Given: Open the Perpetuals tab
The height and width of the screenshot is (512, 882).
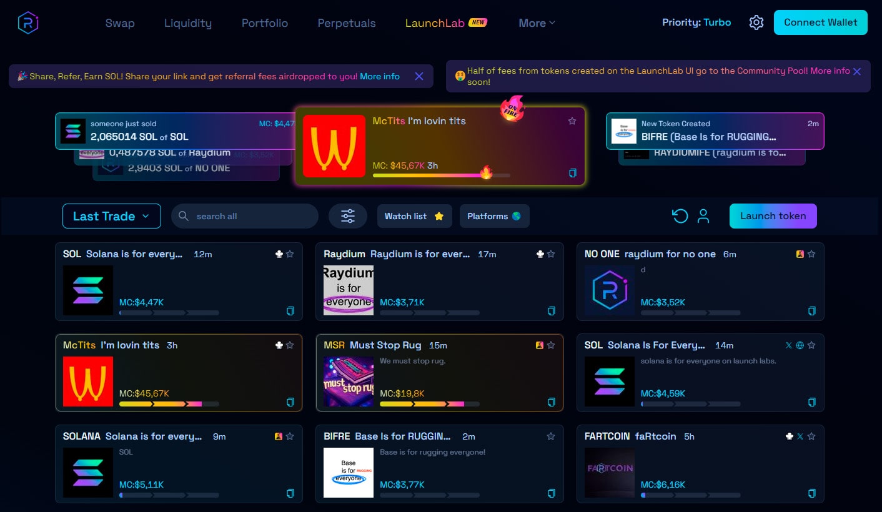Looking at the screenshot, I should [347, 23].
